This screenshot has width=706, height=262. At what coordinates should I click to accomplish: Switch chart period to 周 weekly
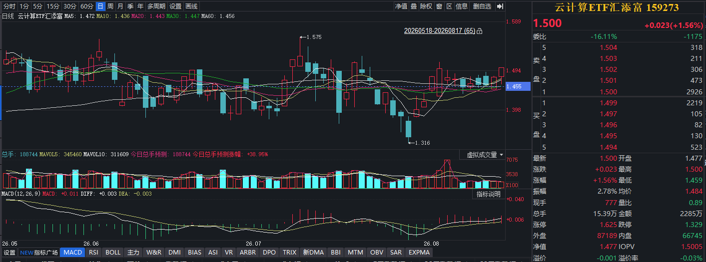[110, 6]
